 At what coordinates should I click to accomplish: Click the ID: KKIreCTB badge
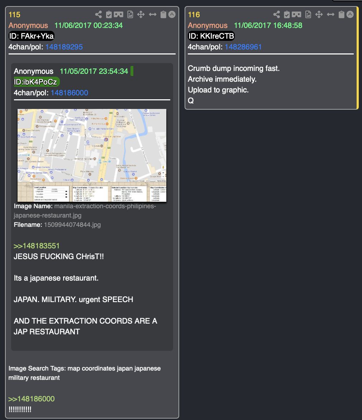tap(211, 36)
